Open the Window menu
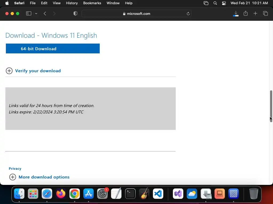The width and height of the screenshot is (273, 204). pos(113,3)
